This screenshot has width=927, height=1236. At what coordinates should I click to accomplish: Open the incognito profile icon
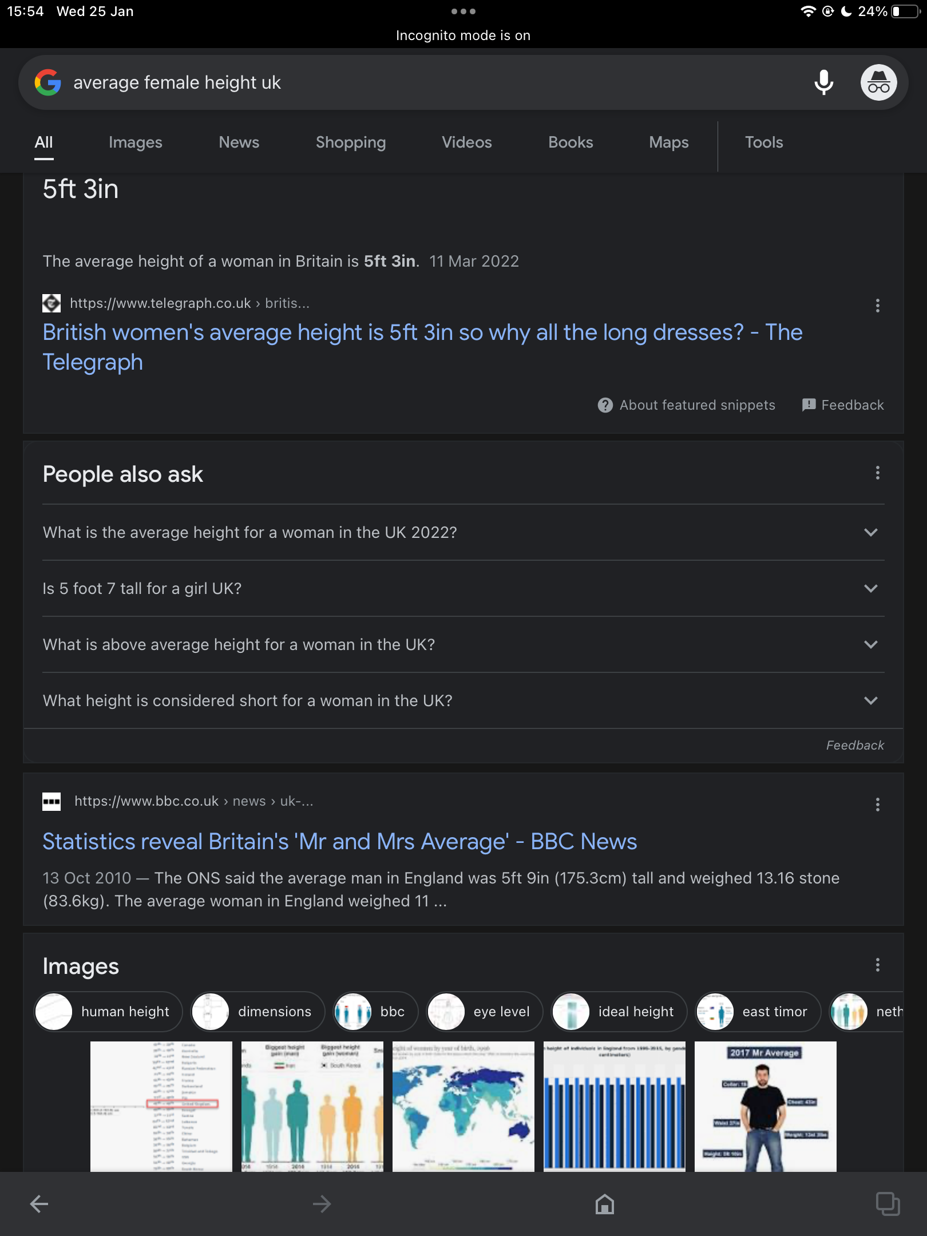tap(878, 82)
